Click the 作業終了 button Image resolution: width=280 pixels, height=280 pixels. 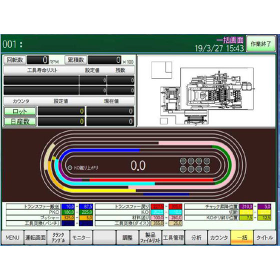pyautogui.click(x=260, y=44)
